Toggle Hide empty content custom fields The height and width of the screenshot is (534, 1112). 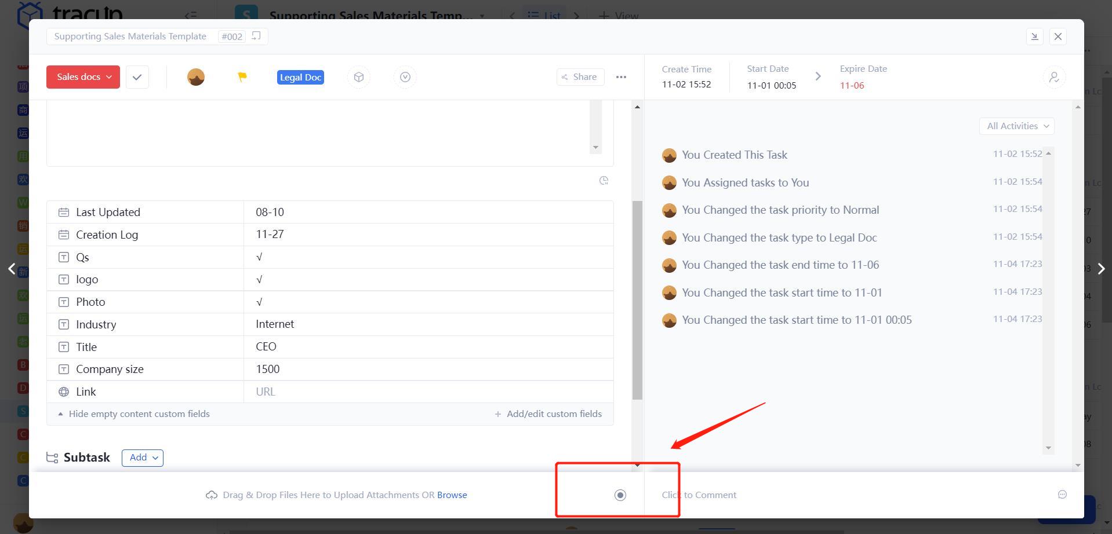click(x=134, y=414)
